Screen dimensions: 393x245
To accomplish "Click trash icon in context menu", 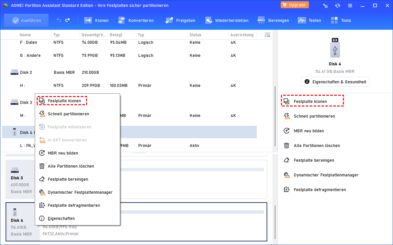I will tap(42, 166).
